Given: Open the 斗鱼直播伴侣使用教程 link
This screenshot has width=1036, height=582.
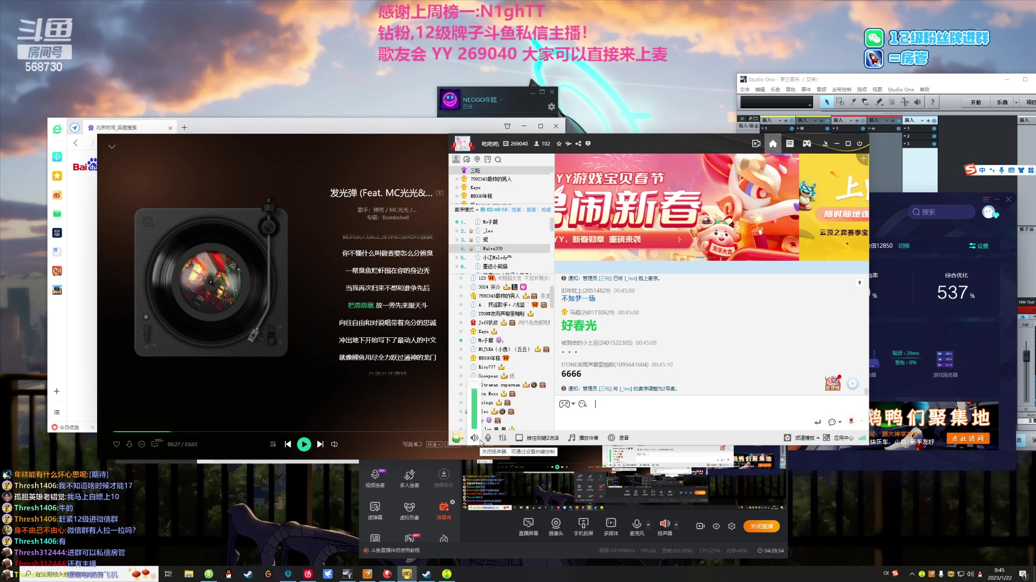Looking at the screenshot, I should pyautogui.click(x=395, y=550).
